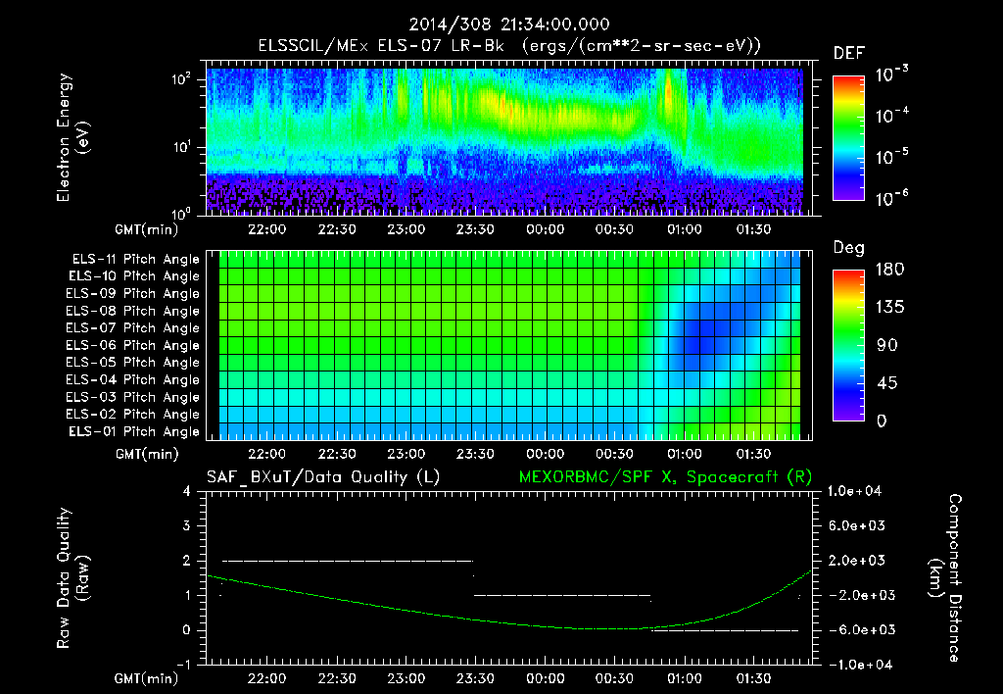Select the ELS-05 Pitch Angle row label
The width and height of the screenshot is (1003, 694).
tap(133, 363)
